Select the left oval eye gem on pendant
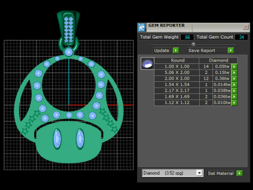 [x=57, y=139]
